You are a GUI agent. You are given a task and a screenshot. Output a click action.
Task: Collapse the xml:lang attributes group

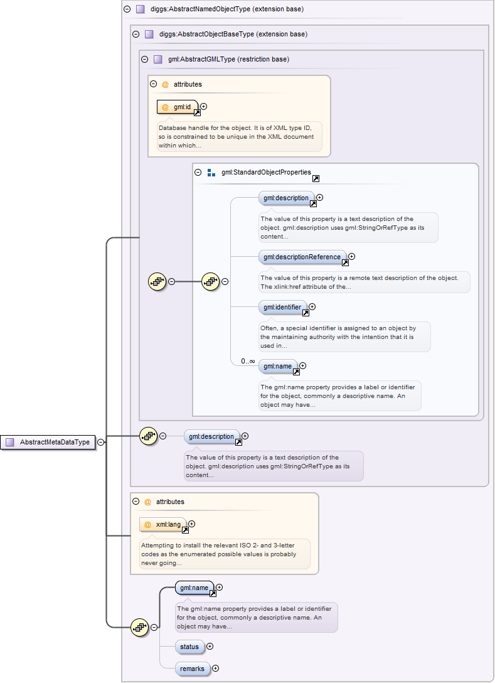tap(136, 502)
